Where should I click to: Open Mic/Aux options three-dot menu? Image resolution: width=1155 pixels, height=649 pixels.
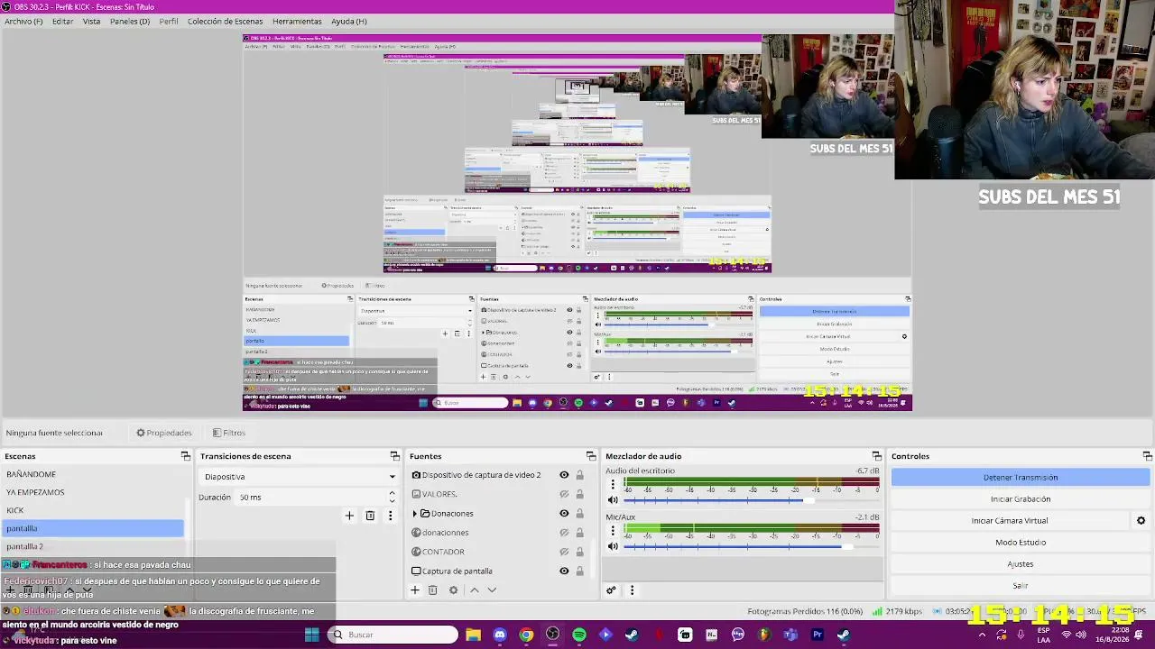pyautogui.click(x=613, y=530)
